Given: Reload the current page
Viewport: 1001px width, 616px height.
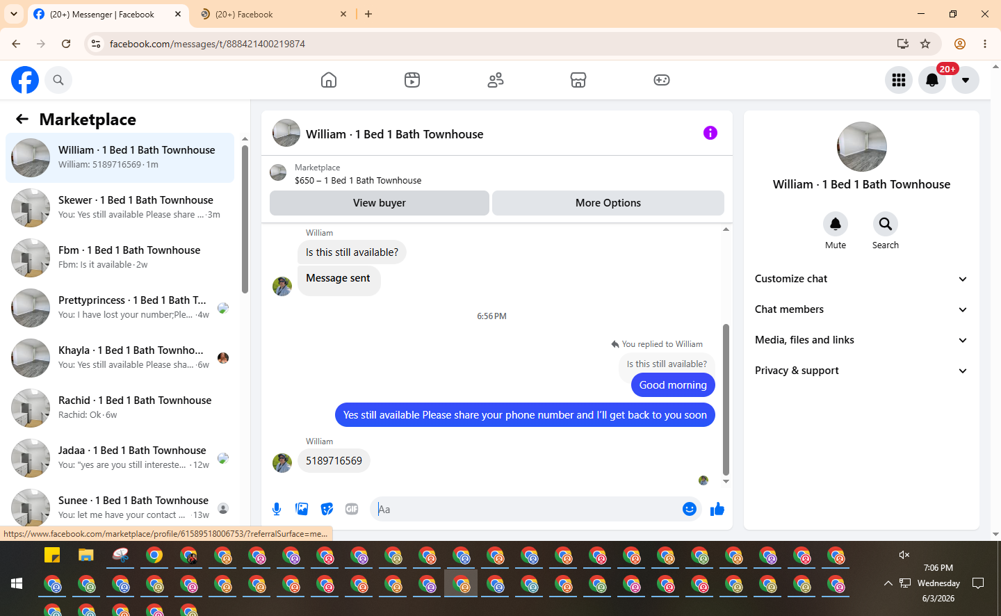Looking at the screenshot, I should click(66, 44).
